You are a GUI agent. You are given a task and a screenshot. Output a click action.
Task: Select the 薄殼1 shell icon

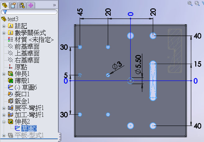coord(11,80)
